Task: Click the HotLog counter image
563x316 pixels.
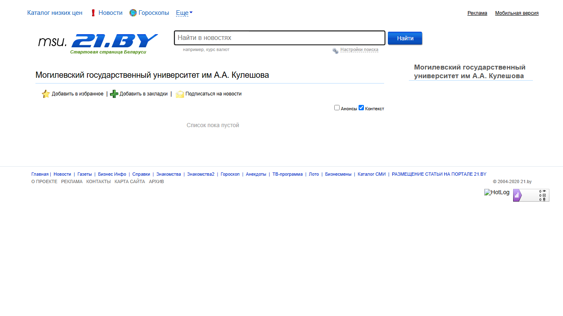Action: click(x=497, y=192)
